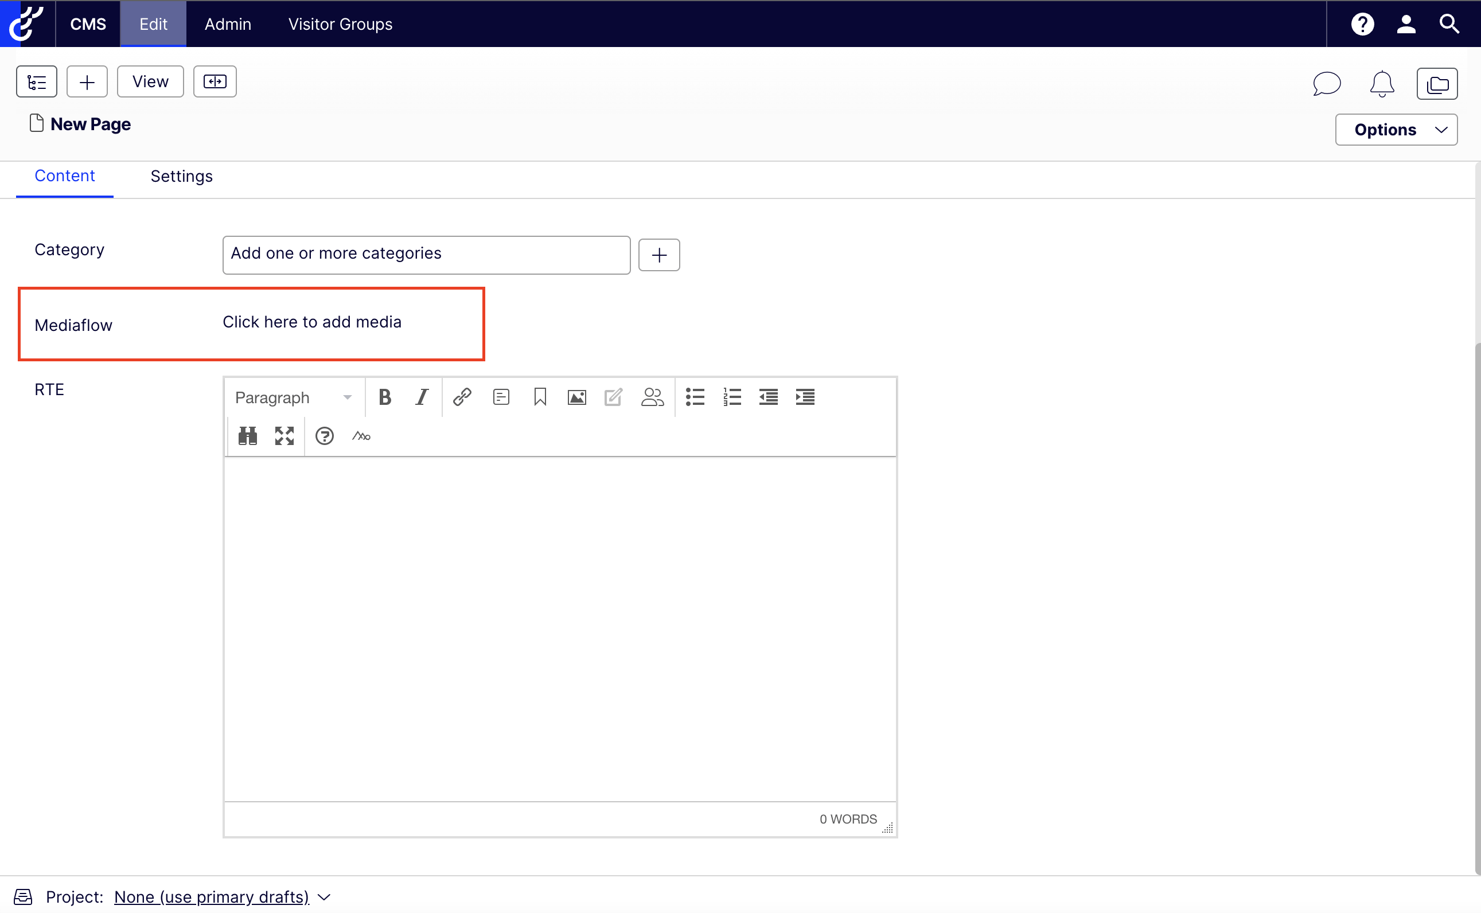Insert a link in the editor
The height and width of the screenshot is (913, 1481).
point(462,397)
